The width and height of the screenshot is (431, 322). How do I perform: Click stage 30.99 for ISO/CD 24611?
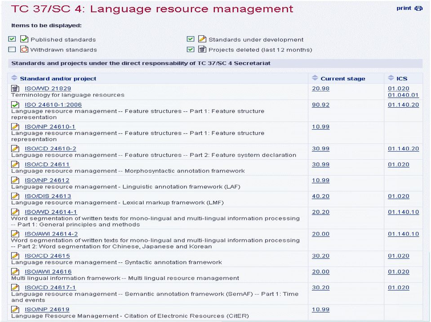[x=320, y=165]
